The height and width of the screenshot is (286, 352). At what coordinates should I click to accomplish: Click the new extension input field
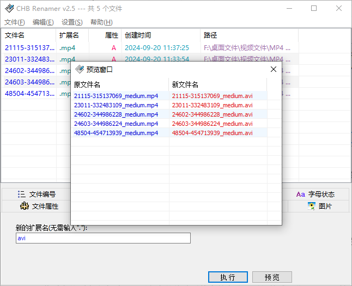103,238
